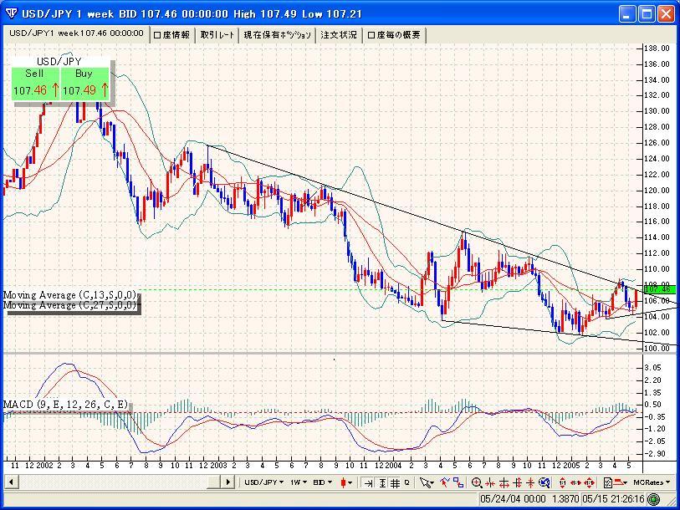Click the scrollbar right arrow button
The width and height of the screenshot is (680, 510).
[x=228, y=482]
